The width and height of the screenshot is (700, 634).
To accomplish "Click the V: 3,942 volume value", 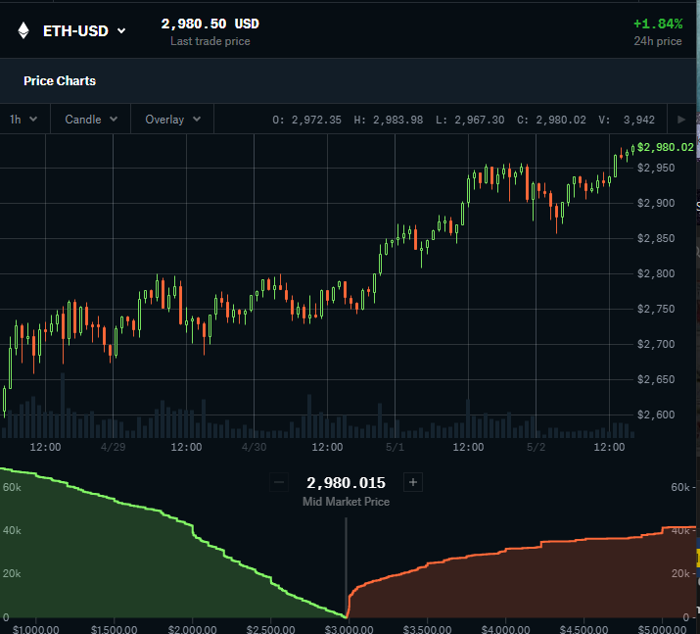I will (x=627, y=120).
